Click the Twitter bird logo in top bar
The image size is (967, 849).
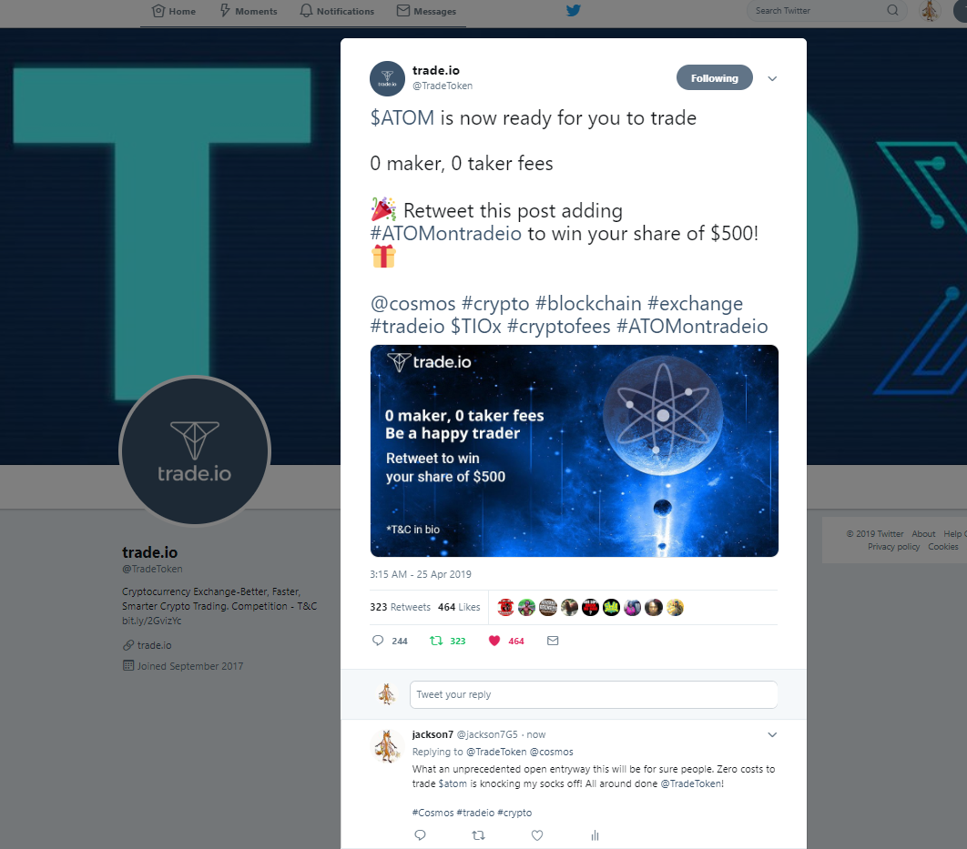pyautogui.click(x=573, y=11)
